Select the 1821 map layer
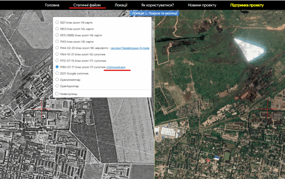 click(x=57, y=22)
